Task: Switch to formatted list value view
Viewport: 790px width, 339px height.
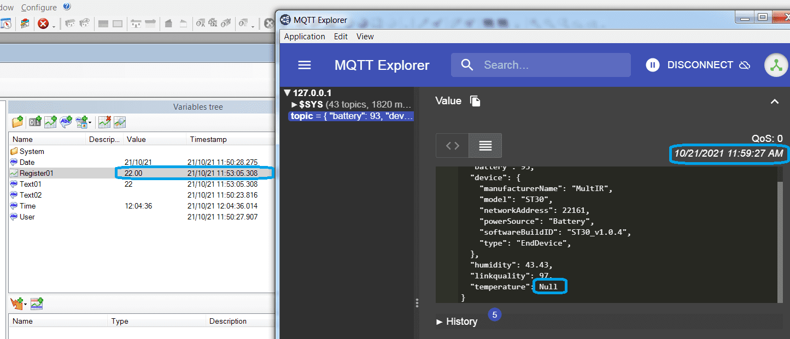Action: (485, 146)
